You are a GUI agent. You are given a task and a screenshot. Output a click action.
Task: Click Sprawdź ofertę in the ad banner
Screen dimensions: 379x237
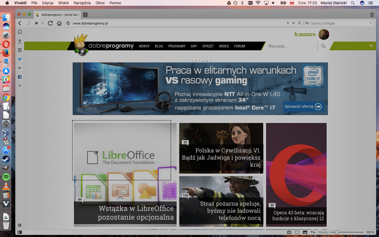[303, 106]
